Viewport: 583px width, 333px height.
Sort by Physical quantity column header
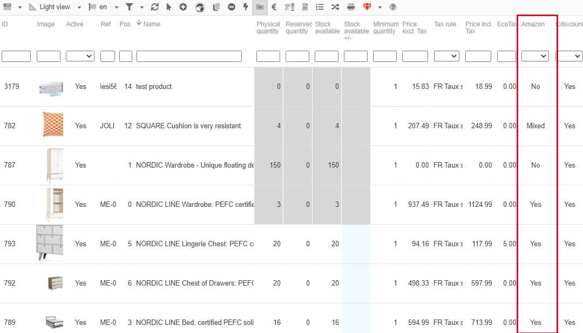(x=268, y=27)
